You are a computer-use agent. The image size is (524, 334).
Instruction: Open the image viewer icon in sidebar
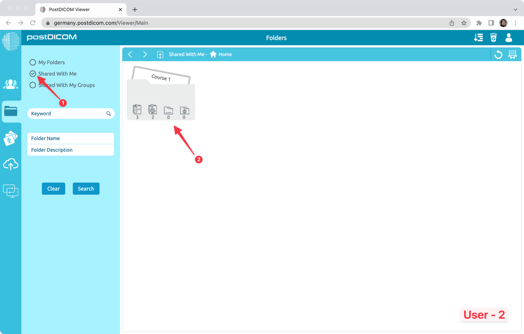[x=11, y=138]
